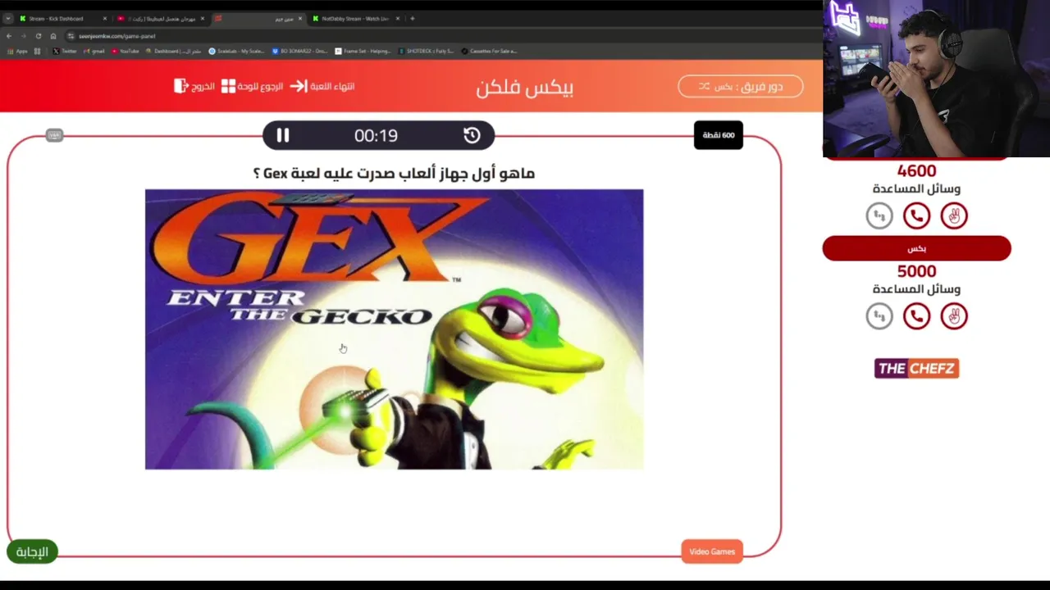The height and width of the screenshot is (590, 1050).
Task: Open the Scalelab bookmark
Action: click(237, 51)
